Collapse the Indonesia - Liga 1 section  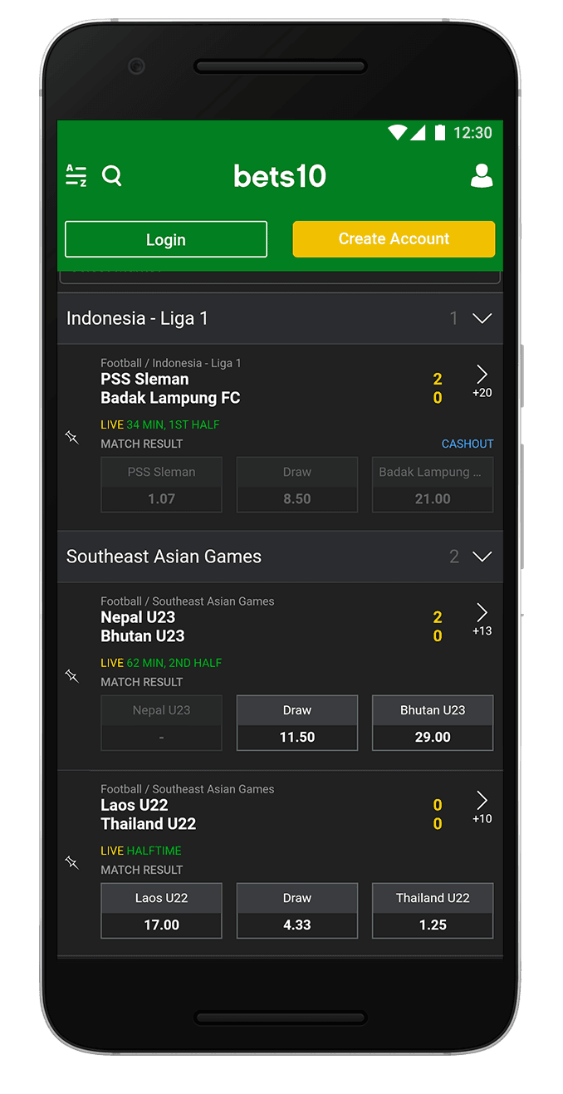[482, 318]
